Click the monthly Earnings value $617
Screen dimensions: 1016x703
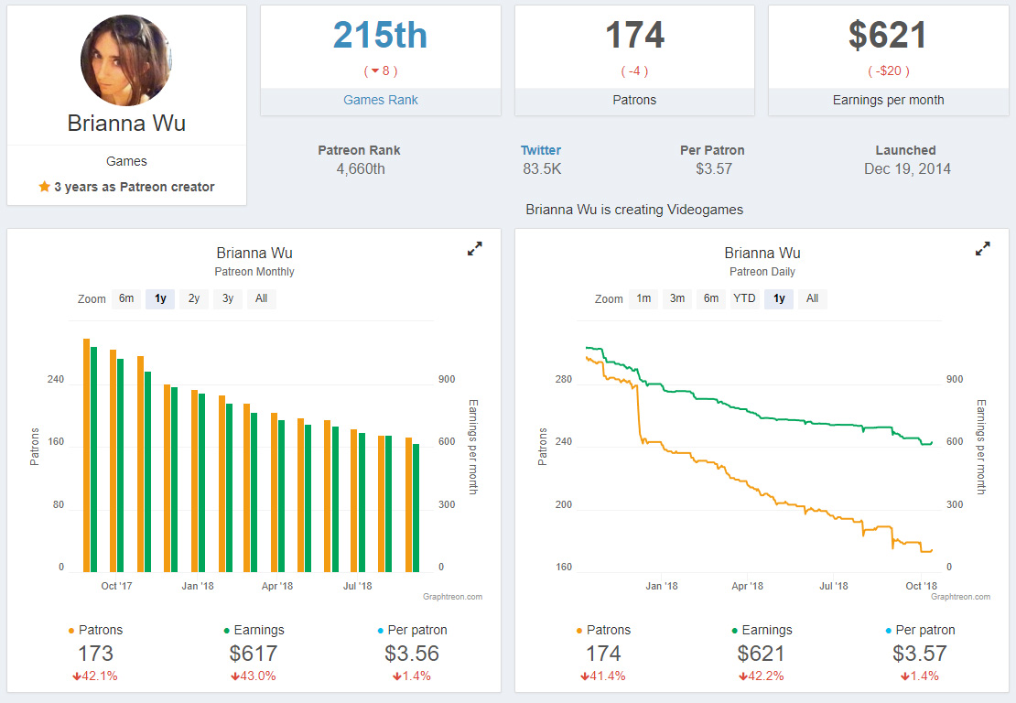254,653
